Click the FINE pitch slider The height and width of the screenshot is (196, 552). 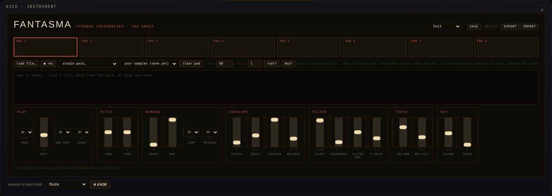(x=127, y=132)
